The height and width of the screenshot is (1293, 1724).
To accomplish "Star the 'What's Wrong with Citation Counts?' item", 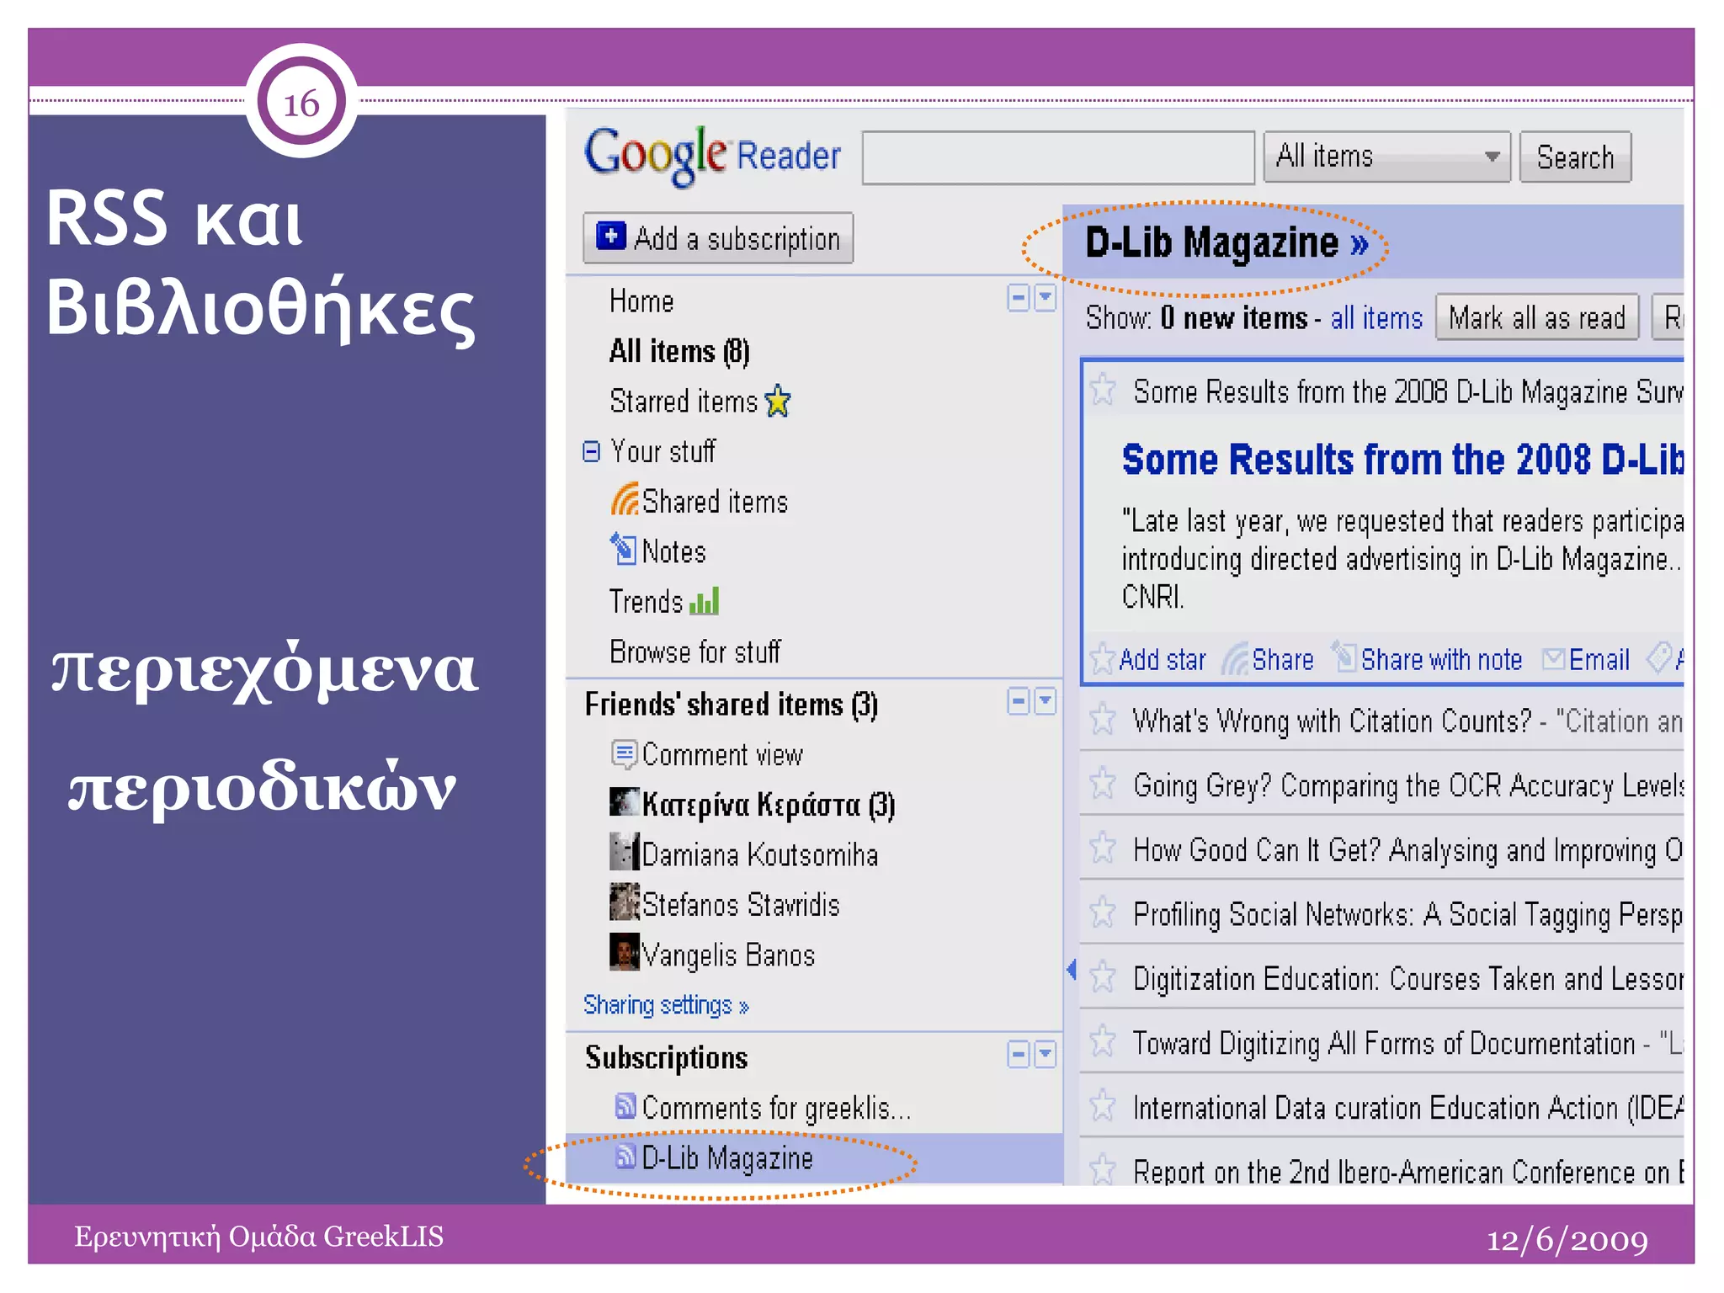I will click(x=1103, y=720).
